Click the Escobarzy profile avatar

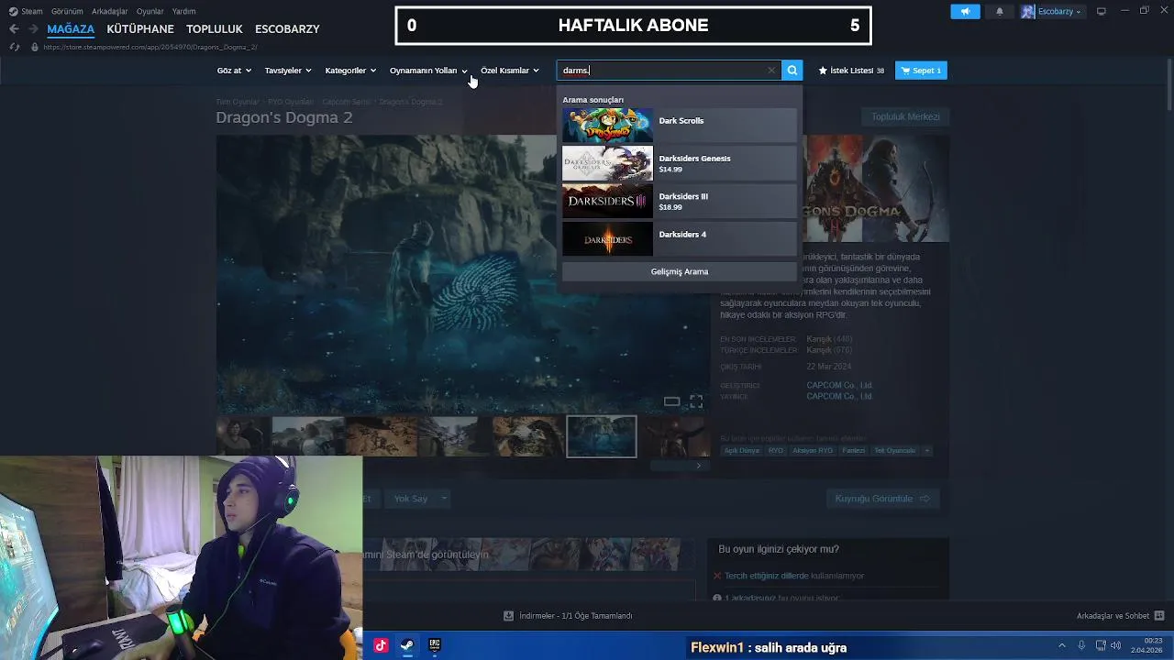coord(1028,11)
